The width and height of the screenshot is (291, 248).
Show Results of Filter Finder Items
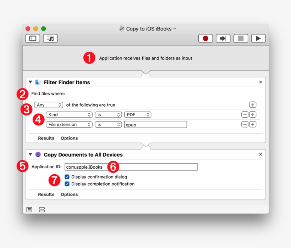[x=46, y=138]
